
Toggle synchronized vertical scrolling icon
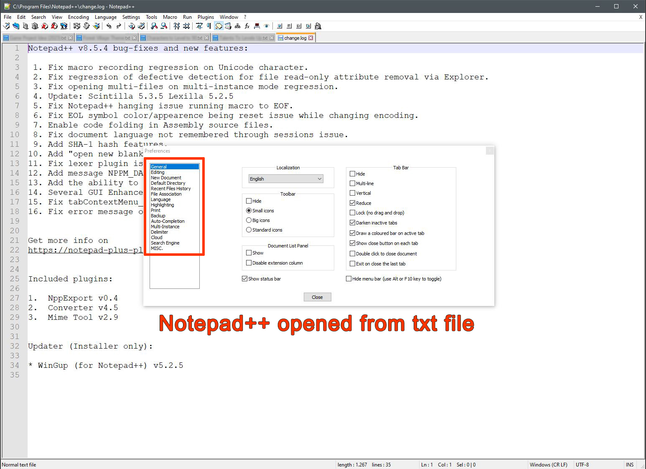[177, 26]
